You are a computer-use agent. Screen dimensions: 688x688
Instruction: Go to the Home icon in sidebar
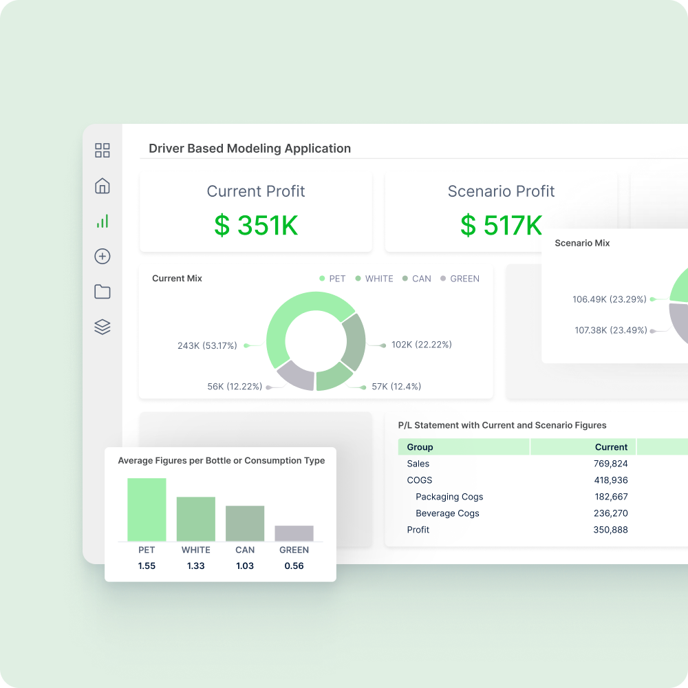(103, 186)
